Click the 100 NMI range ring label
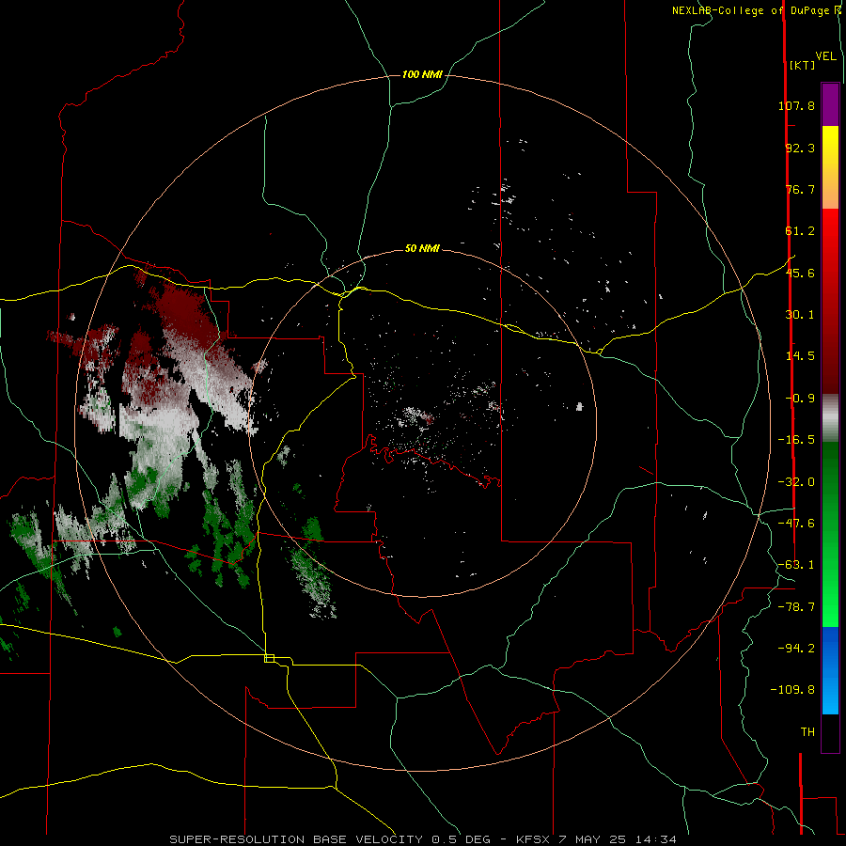The width and height of the screenshot is (846, 846). [x=422, y=74]
